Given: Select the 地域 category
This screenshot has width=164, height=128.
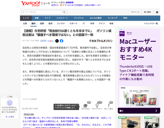Looking at the screenshot, I should pos(111,24).
